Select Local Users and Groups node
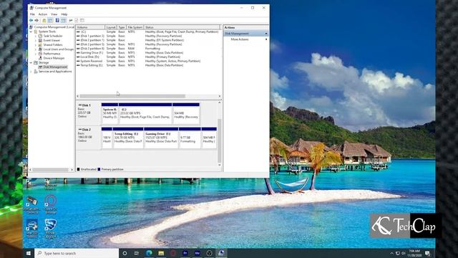The image size is (458, 258). (x=59, y=49)
